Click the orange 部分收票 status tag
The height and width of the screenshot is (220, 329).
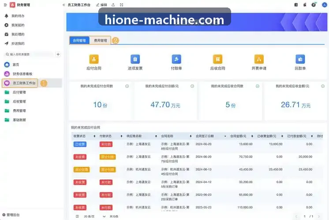point(82,169)
